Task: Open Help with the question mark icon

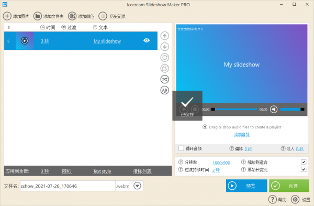Action: click(x=272, y=199)
